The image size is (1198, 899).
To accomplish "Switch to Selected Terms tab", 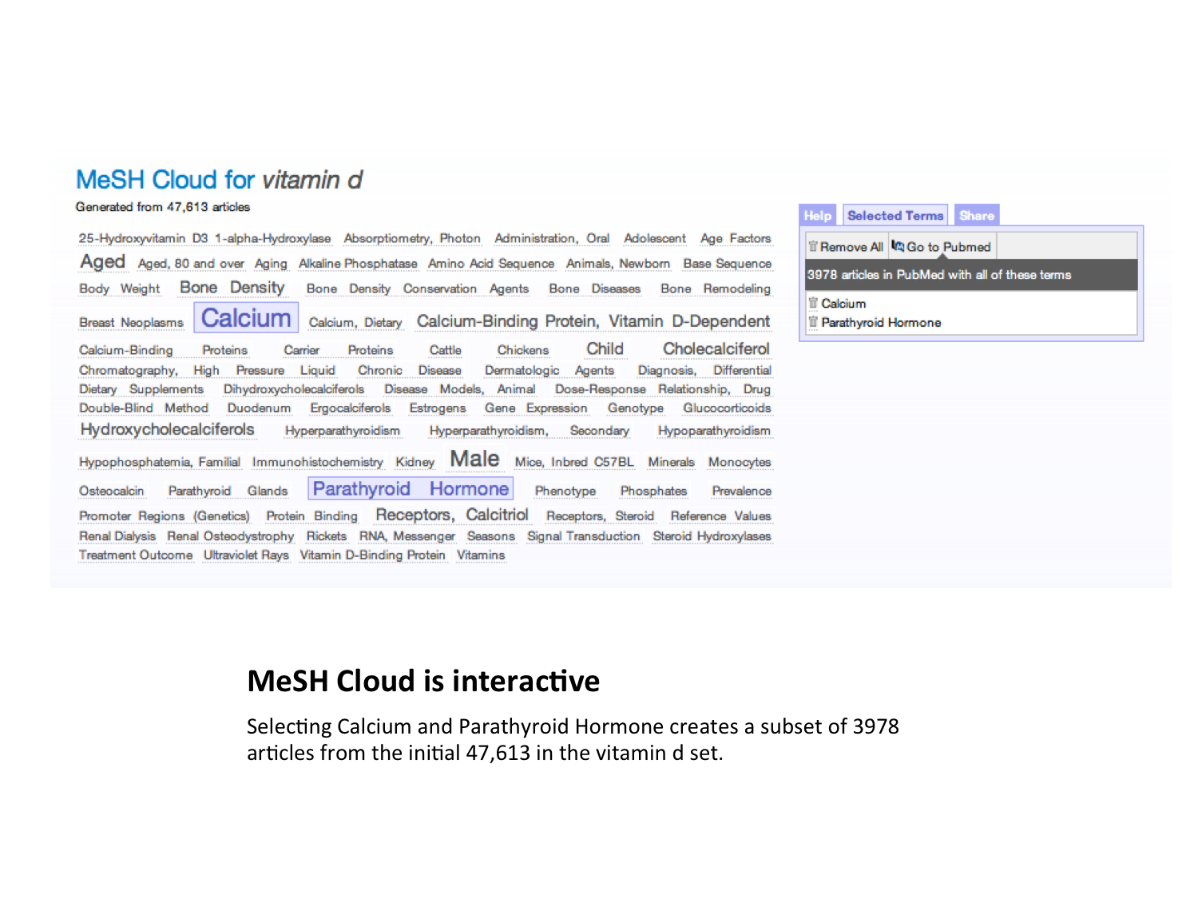I will 895,215.
